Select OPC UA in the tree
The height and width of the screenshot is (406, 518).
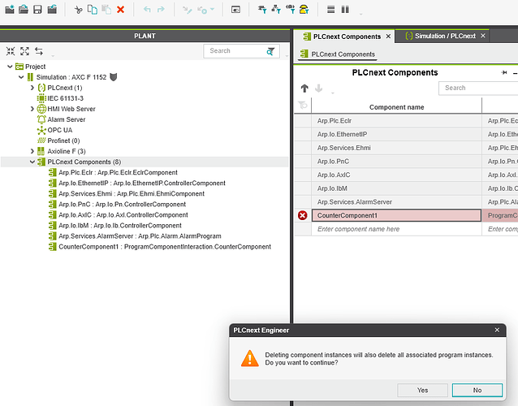click(x=60, y=130)
